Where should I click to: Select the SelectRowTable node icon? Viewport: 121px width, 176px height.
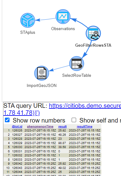[x=77, y=64]
